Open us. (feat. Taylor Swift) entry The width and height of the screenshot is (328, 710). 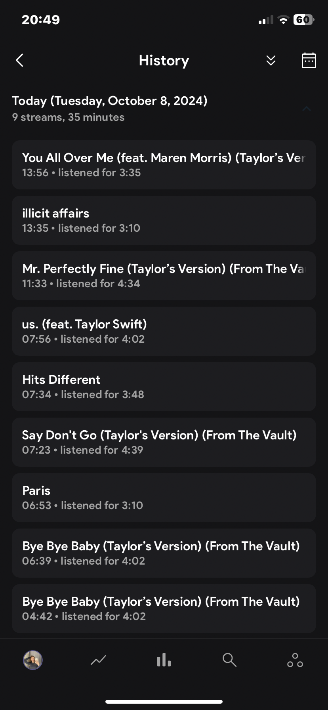[x=164, y=331]
